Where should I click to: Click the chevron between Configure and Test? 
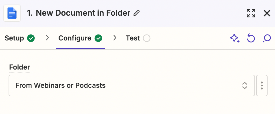[x=115, y=38]
